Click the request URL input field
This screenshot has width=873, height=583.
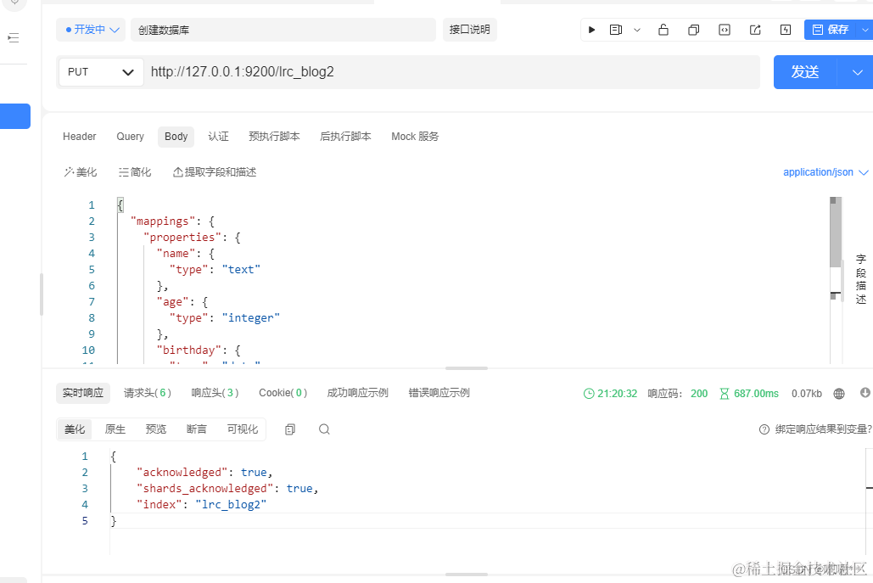452,72
